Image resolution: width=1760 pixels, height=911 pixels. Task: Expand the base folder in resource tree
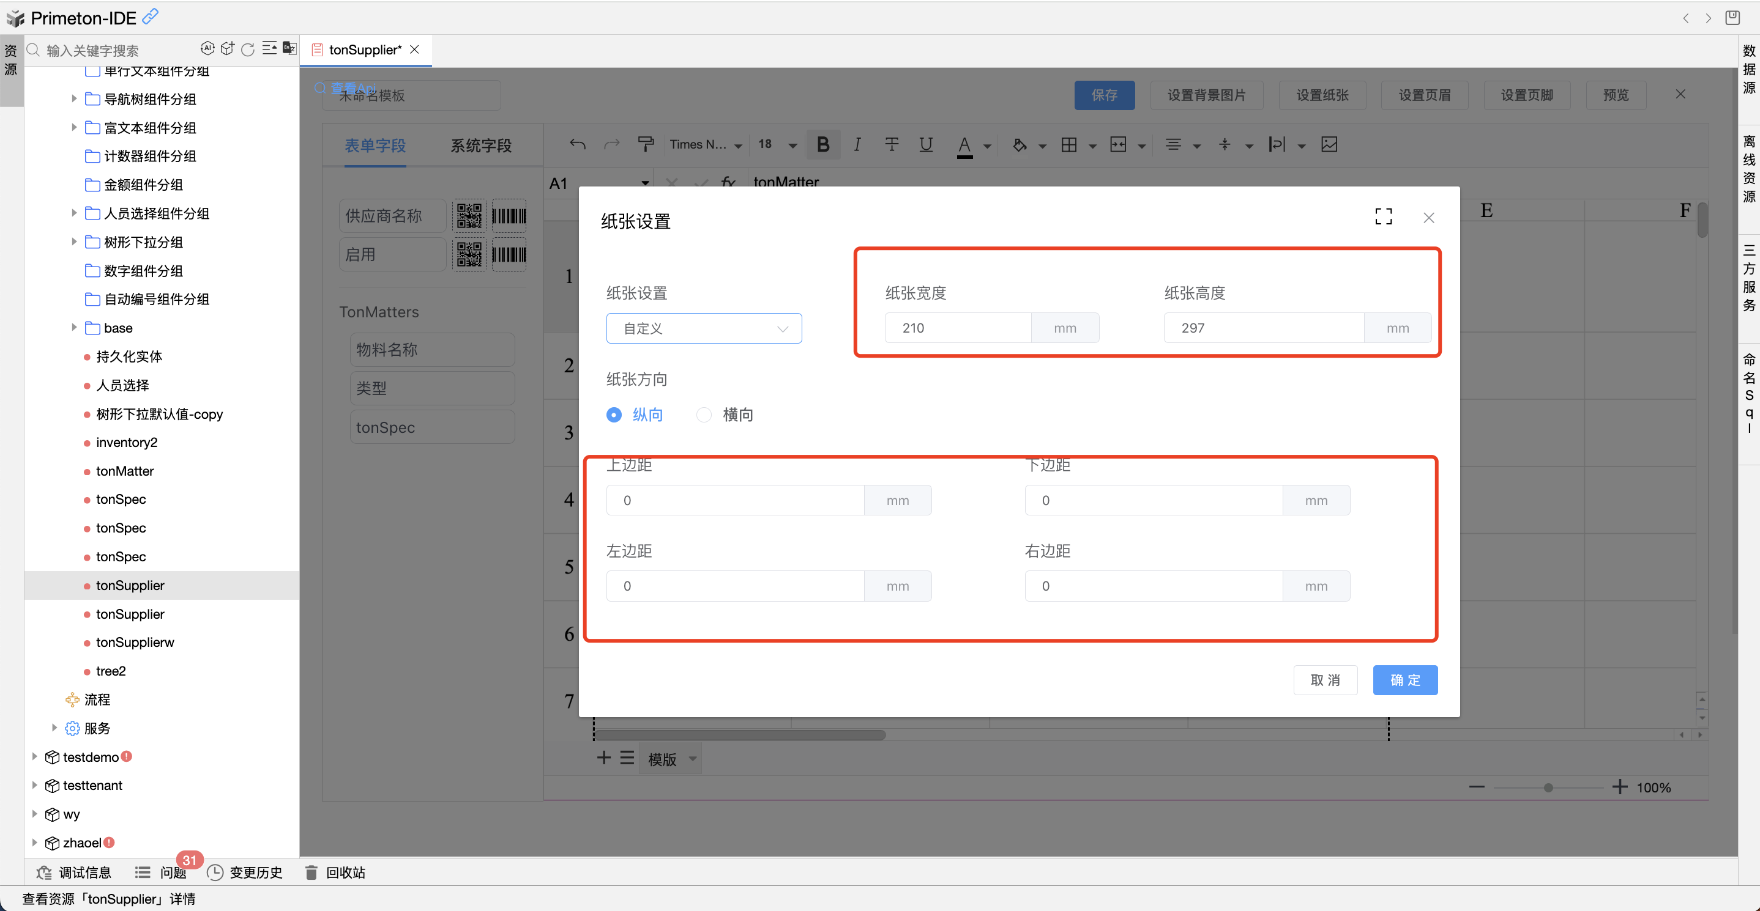point(74,328)
